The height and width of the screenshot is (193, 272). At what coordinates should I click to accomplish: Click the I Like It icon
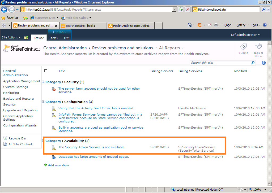(243, 46)
